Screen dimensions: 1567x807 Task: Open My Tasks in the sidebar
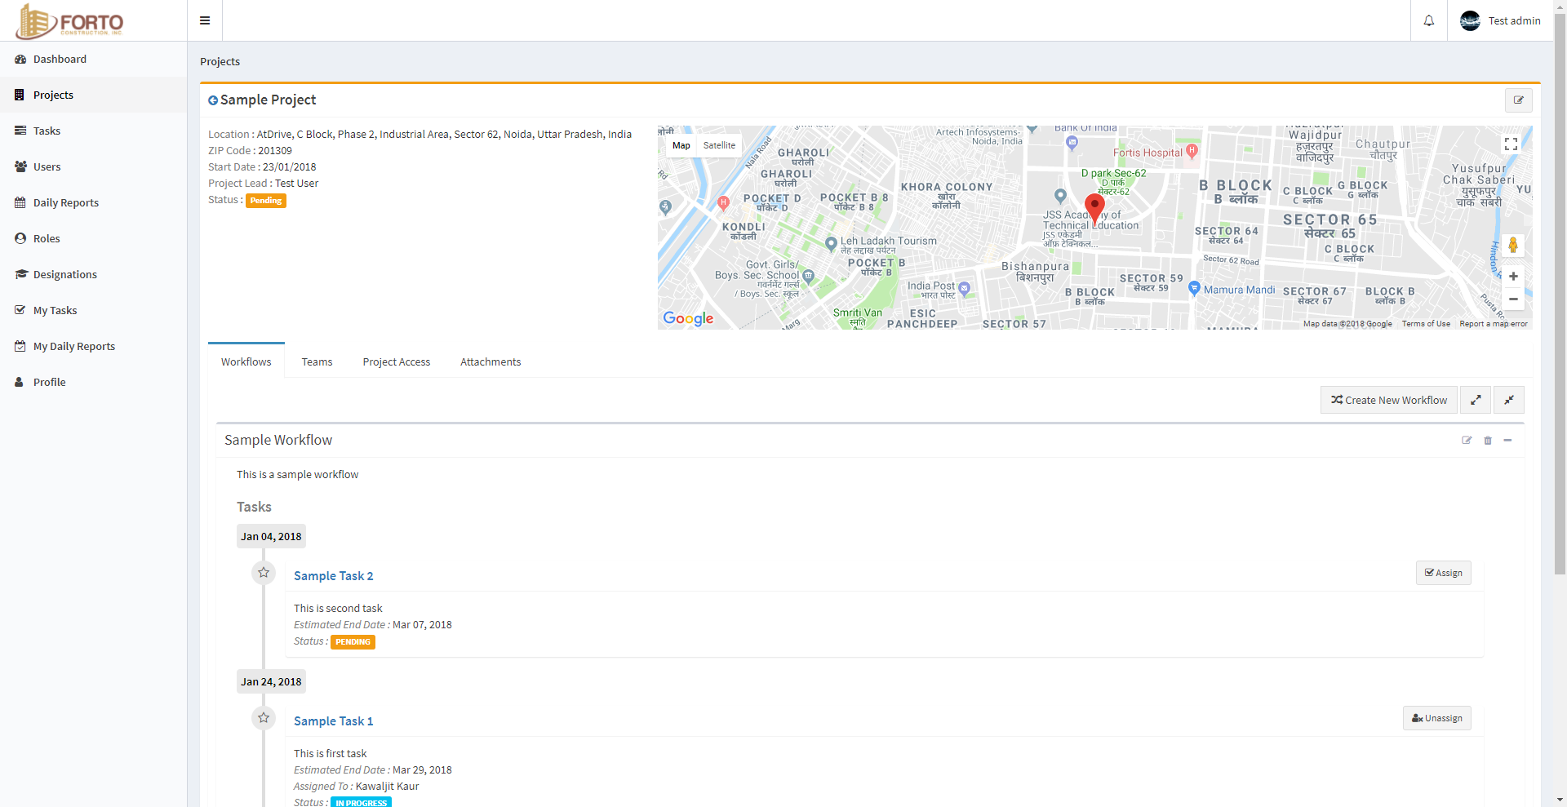[93, 310]
